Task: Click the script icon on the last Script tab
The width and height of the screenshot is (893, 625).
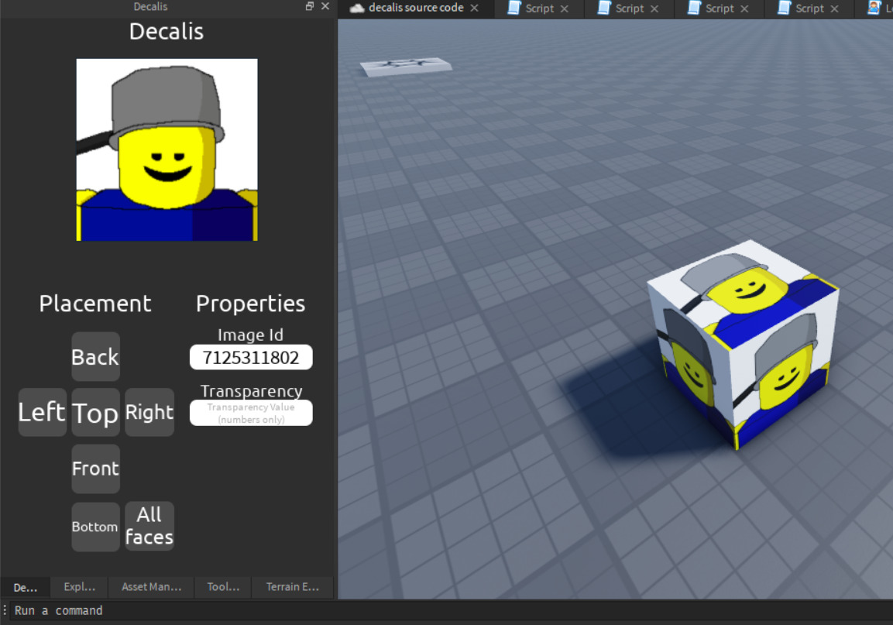Action: tap(782, 9)
